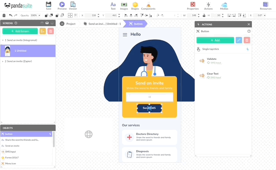Undo the last action
The image size is (276, 170).
coord(10,16)
